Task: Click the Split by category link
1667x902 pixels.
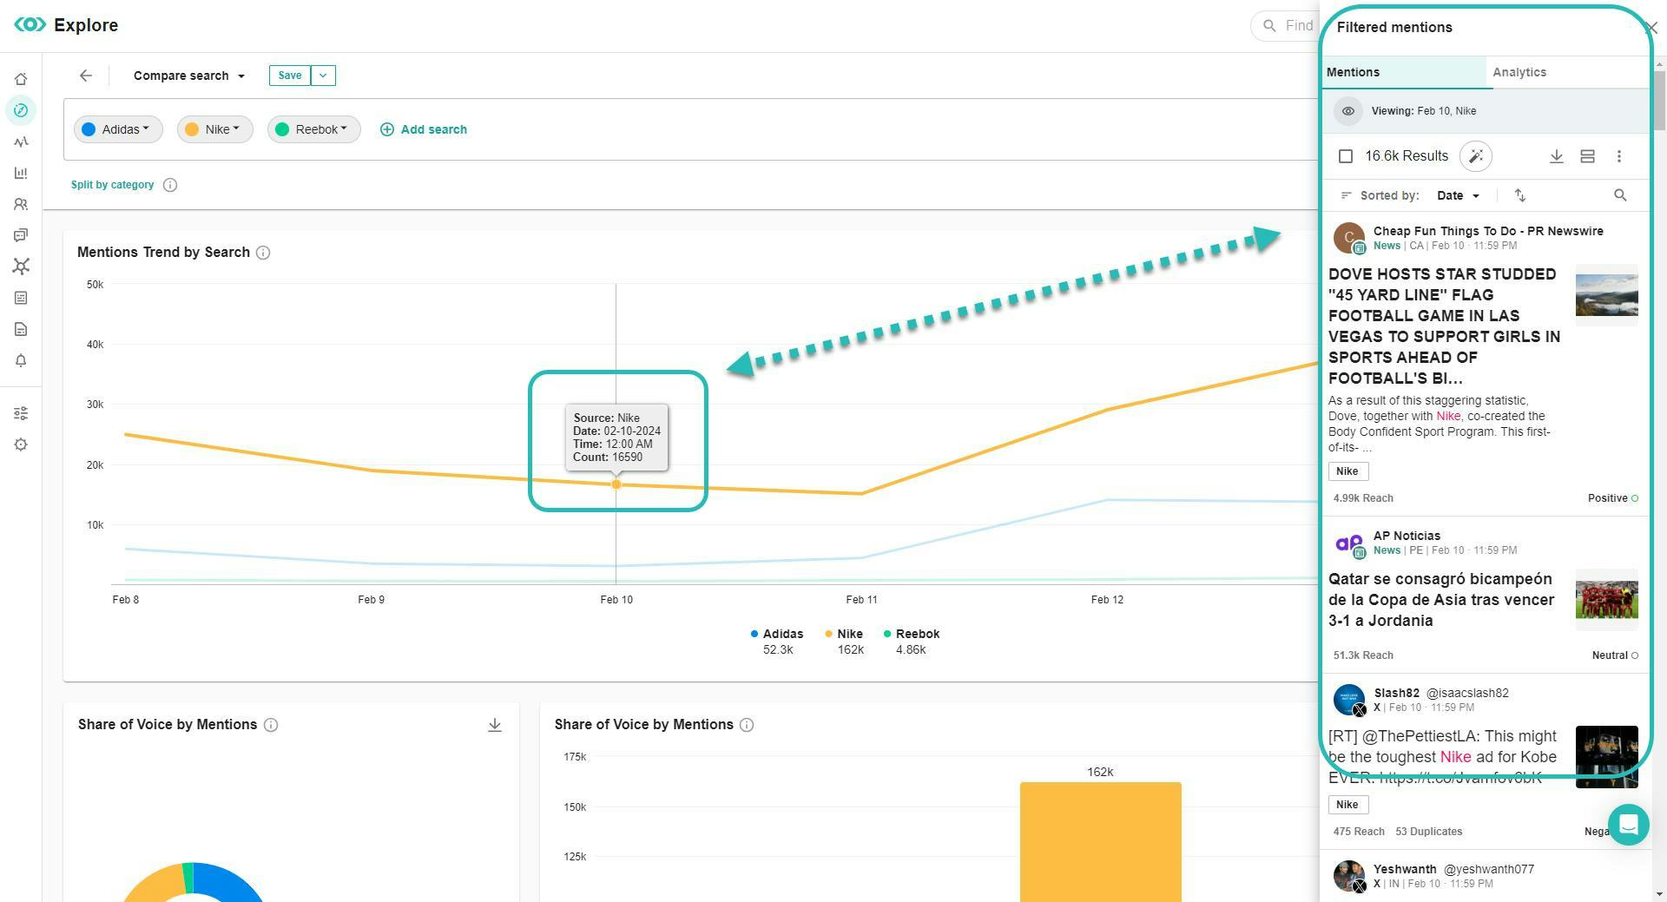Action: tap(113, 185)
